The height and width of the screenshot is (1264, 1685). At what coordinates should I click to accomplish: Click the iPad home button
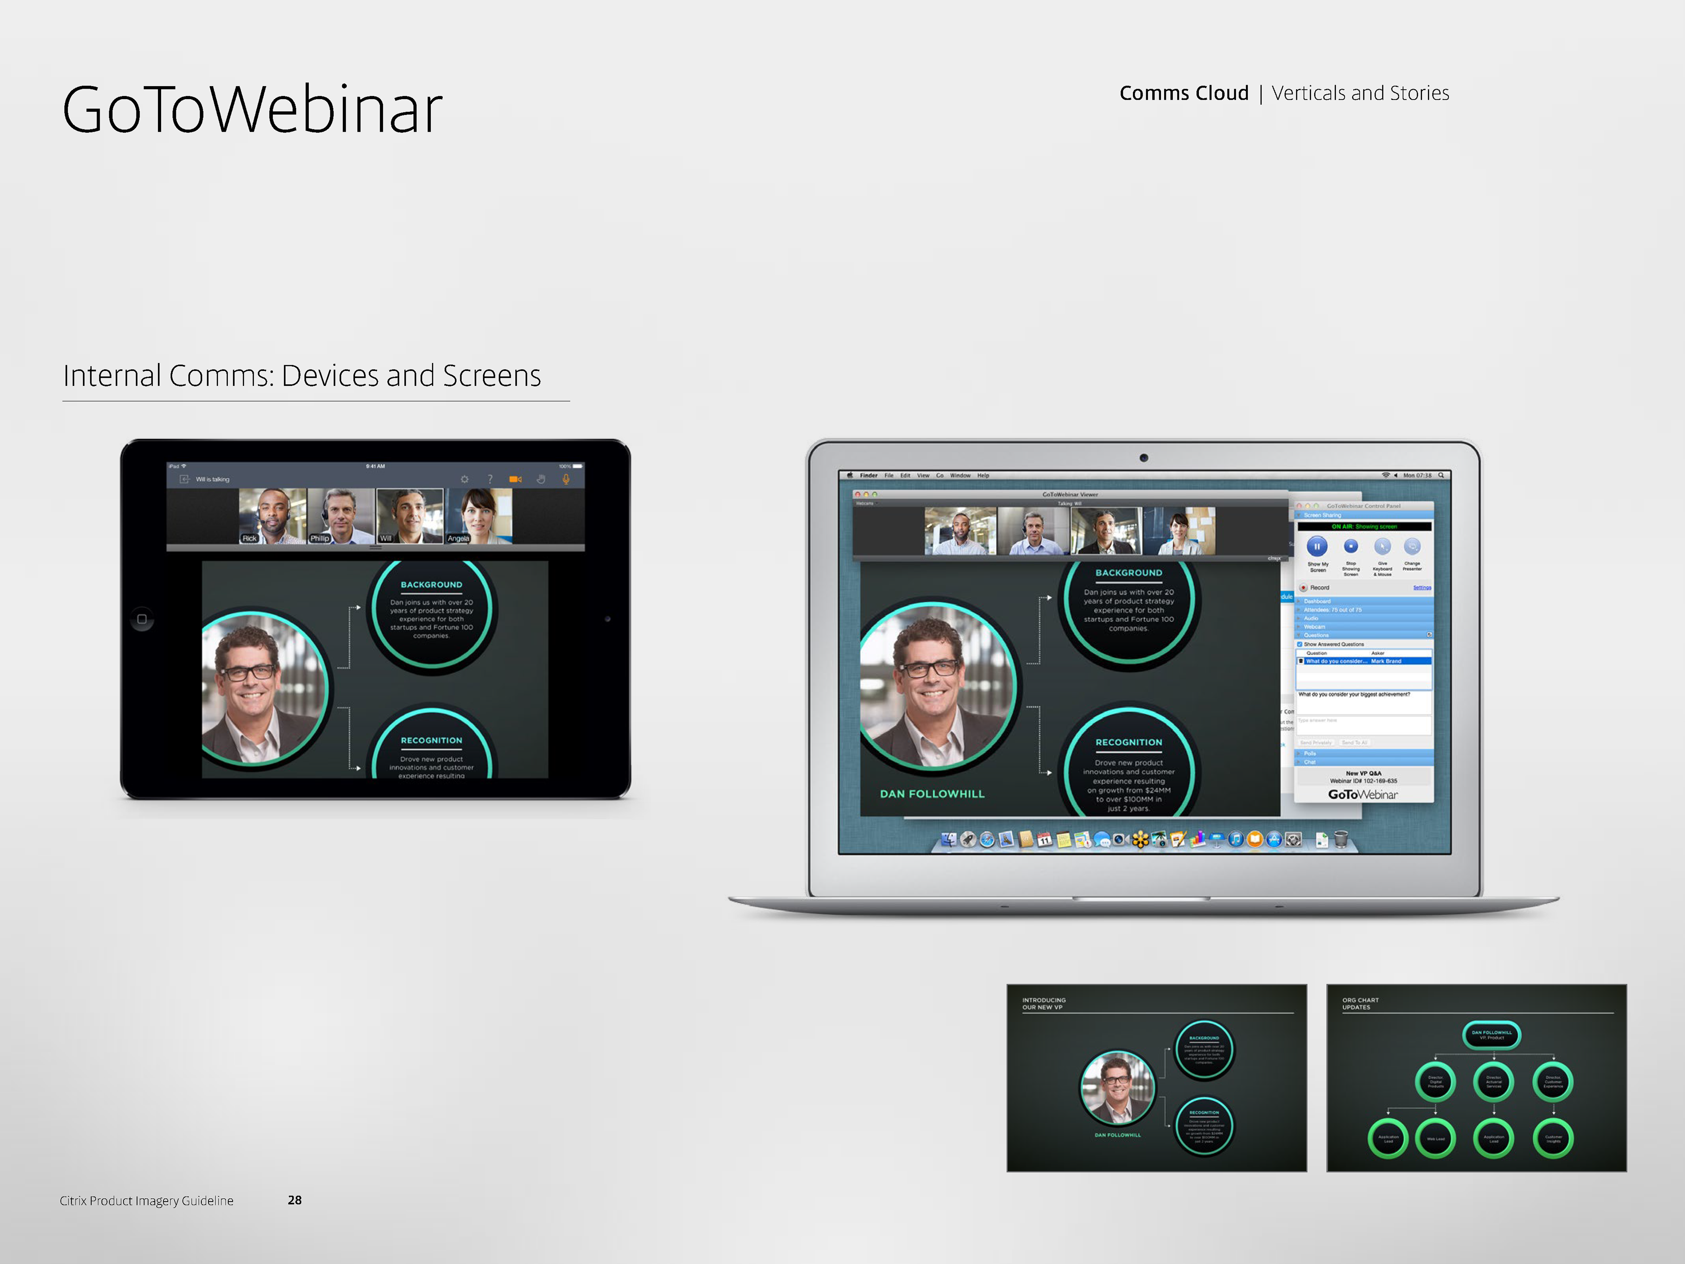point(142,619)
